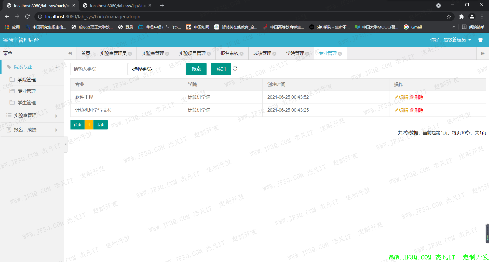Screen dimensions: 489x262
Task: Click the 添加 button
Action: [221, 69]
